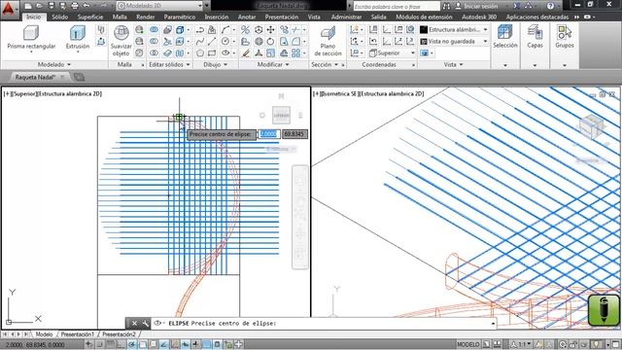Expand the Modificar panel

click(273, 64)
